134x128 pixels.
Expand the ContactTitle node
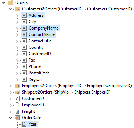17,41
